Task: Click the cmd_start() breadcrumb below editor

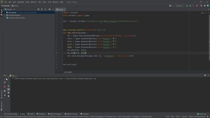Action: [x=68, y=72]
